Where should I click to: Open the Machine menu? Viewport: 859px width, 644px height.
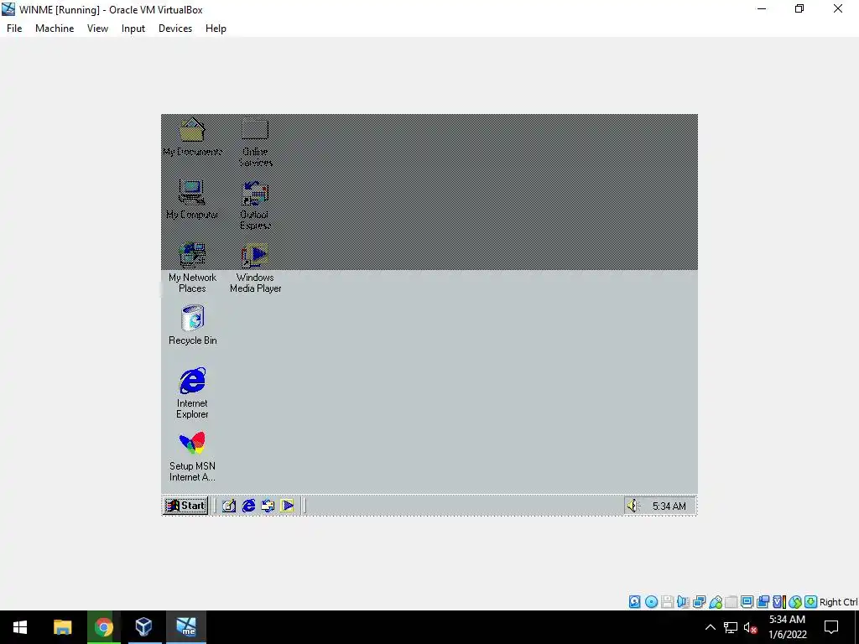coord(55,29)
